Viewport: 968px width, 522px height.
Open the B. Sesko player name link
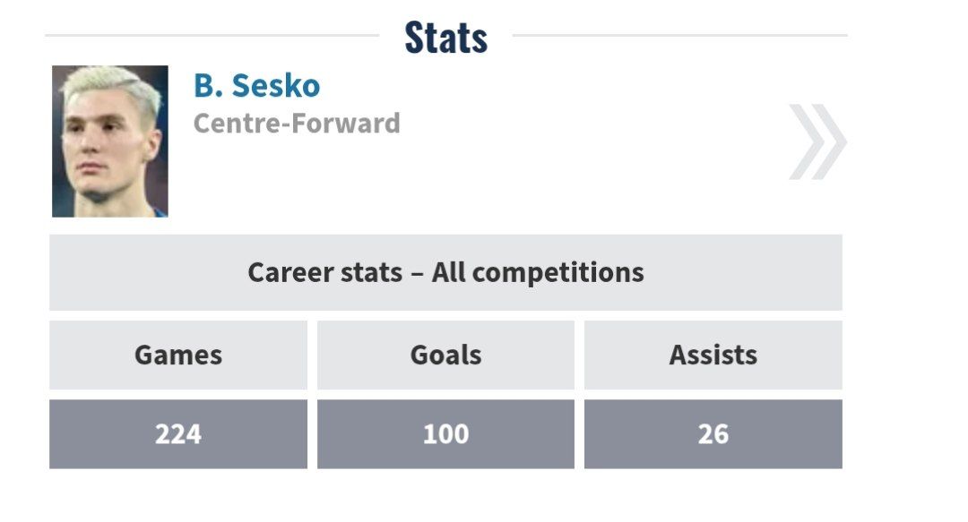(x=256, y=86)
